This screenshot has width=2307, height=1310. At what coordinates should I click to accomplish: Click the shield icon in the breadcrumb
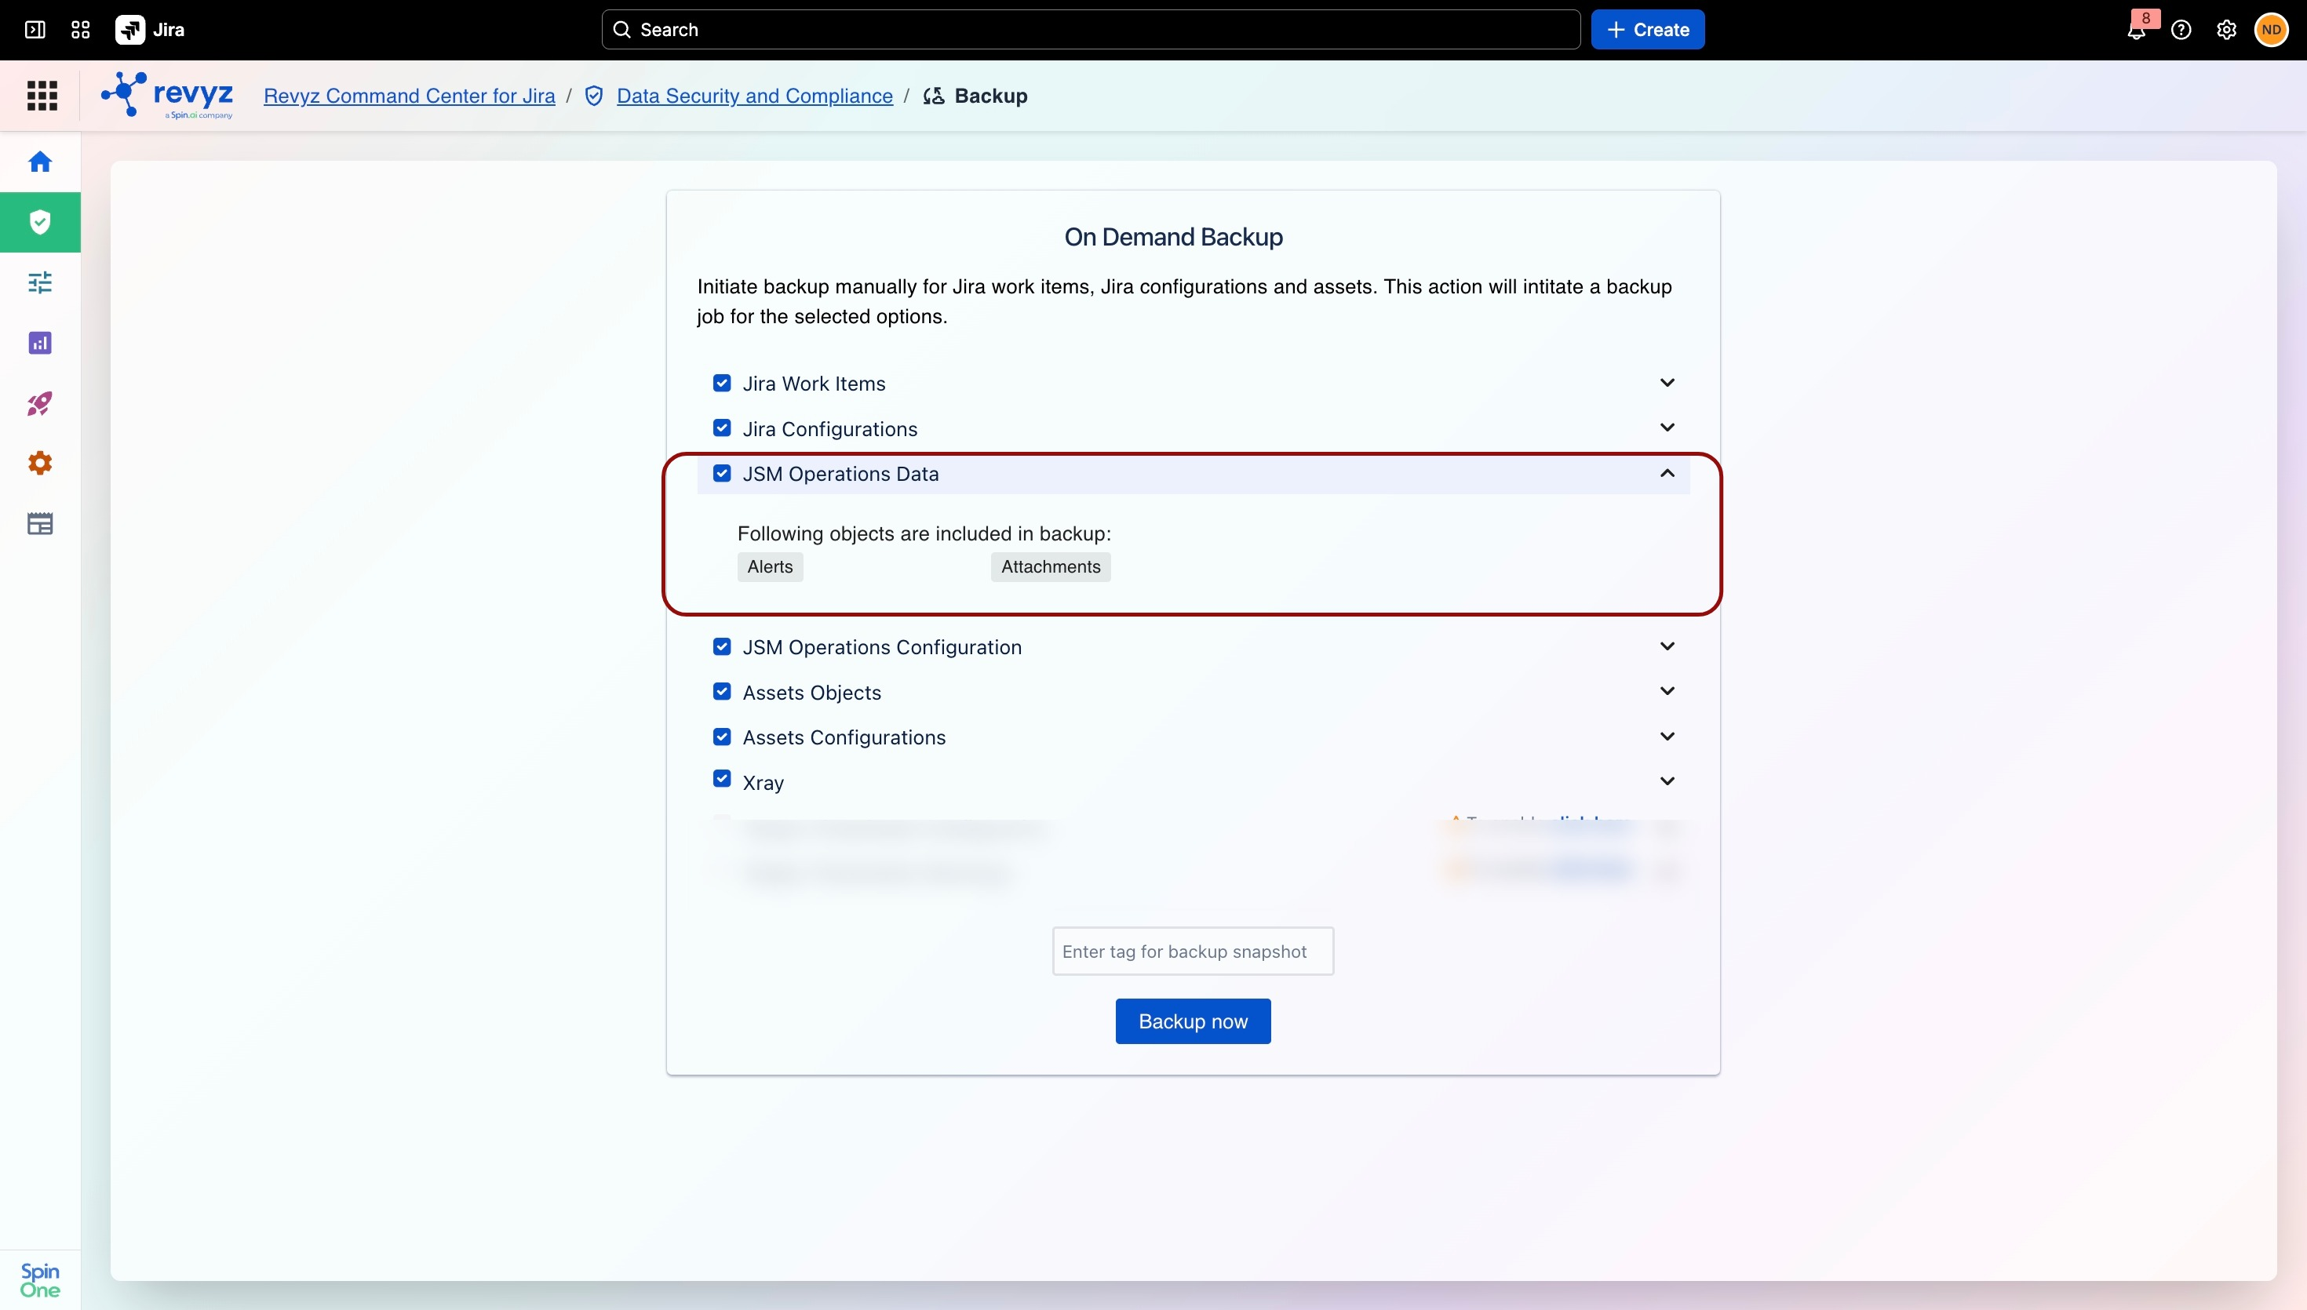point(594,96)
